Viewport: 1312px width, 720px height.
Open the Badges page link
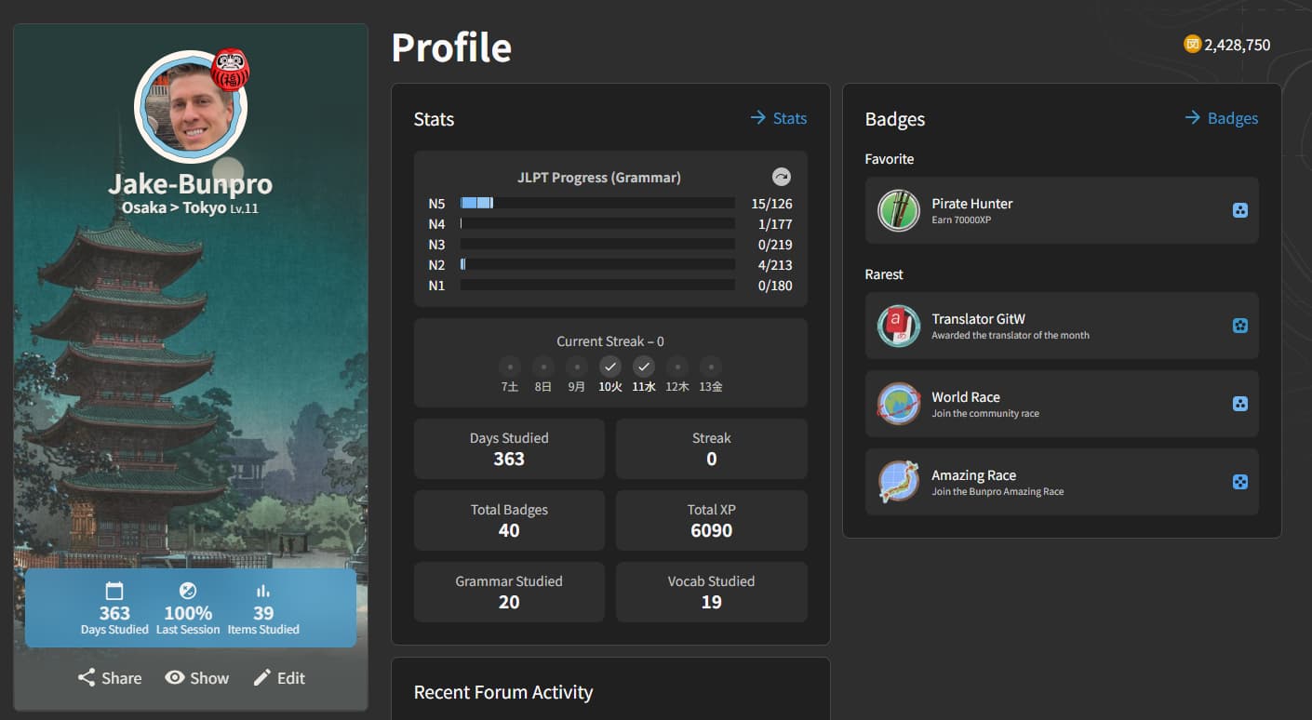[x=1221, y=118]
